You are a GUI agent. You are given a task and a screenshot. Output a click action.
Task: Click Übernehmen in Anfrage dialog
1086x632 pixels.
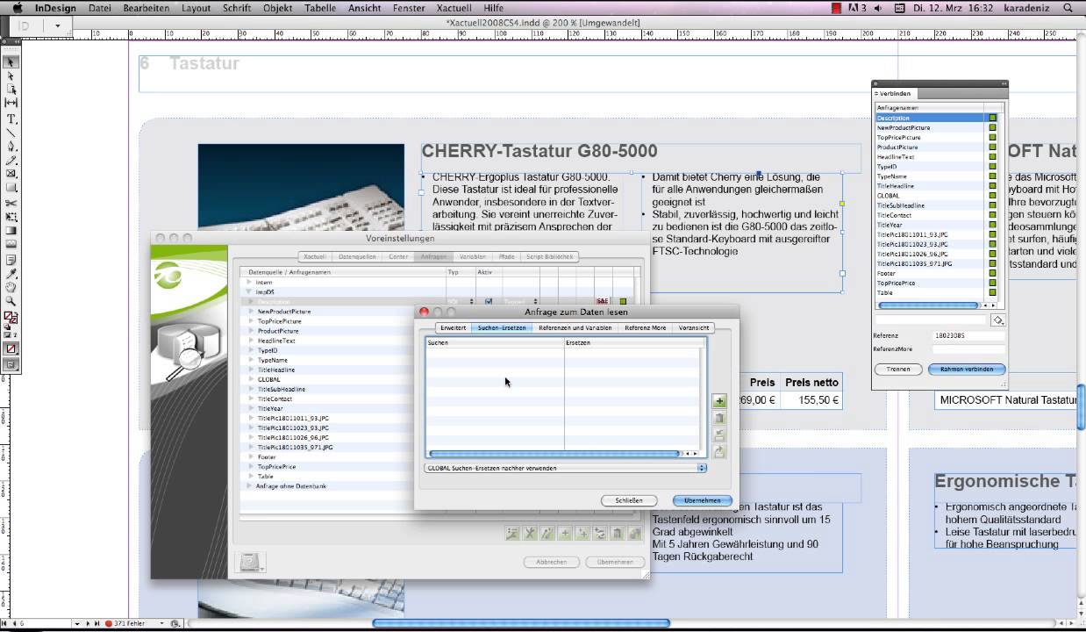coord(703,500)
